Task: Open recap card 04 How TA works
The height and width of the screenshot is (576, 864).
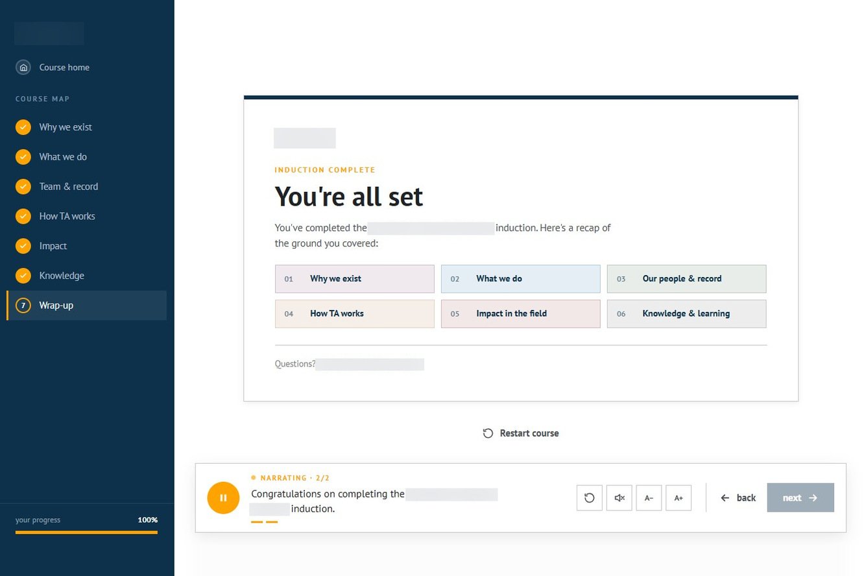Action: [355, 314]
